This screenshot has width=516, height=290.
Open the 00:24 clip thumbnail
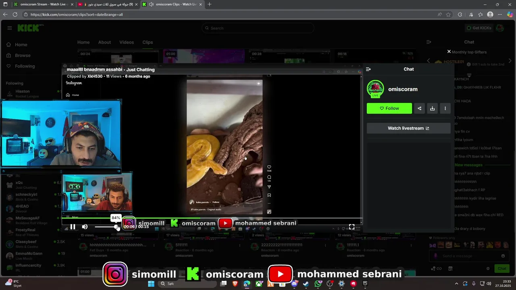[x=118, y=56]
